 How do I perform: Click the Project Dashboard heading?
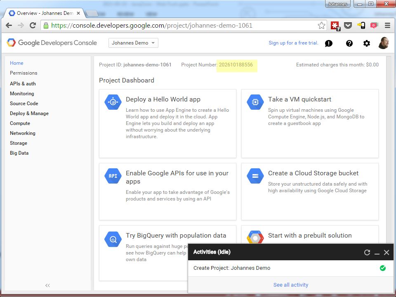[127, 80]
